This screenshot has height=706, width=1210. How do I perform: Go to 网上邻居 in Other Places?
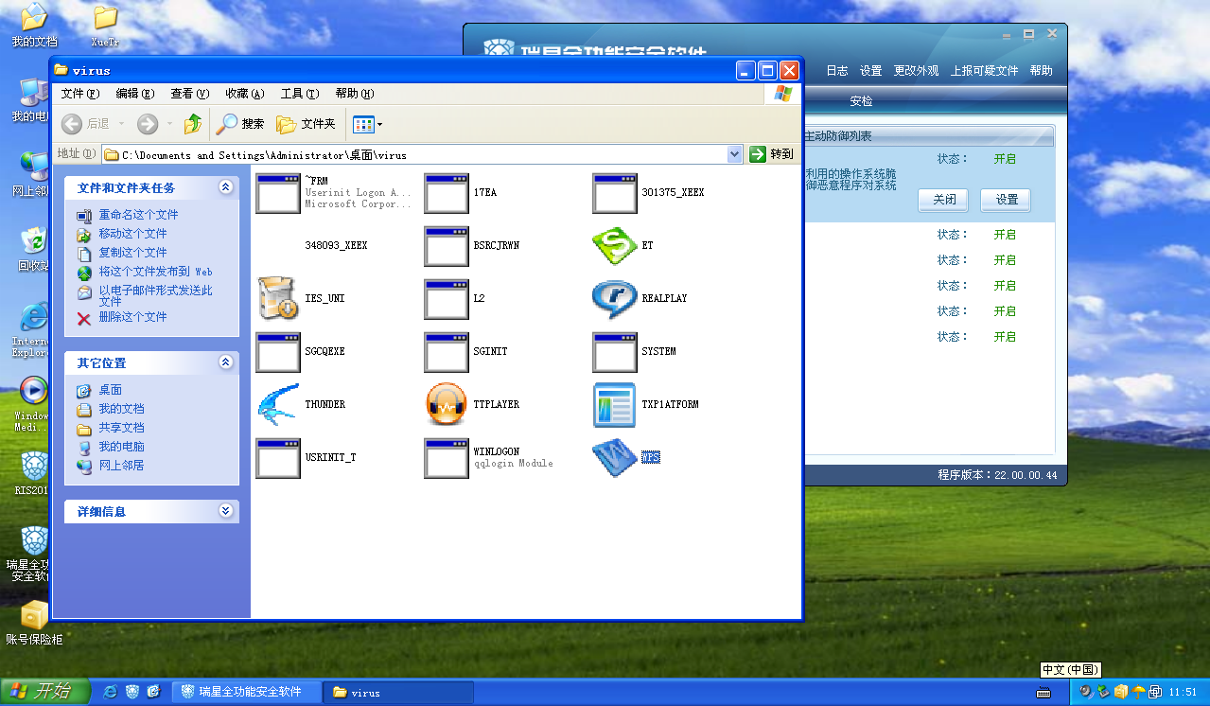121,466
